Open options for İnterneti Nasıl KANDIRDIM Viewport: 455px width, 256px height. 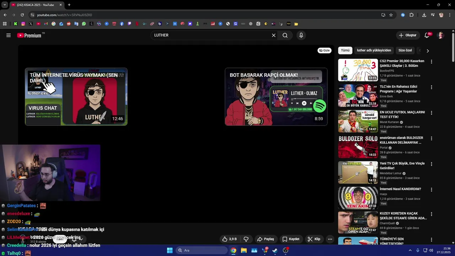pyautogui.click(x=432, y=190)
